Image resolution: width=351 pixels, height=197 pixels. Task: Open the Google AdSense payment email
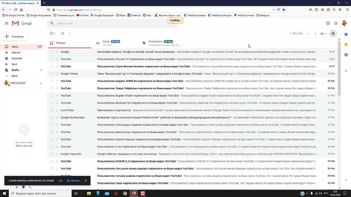coord(193,154)
